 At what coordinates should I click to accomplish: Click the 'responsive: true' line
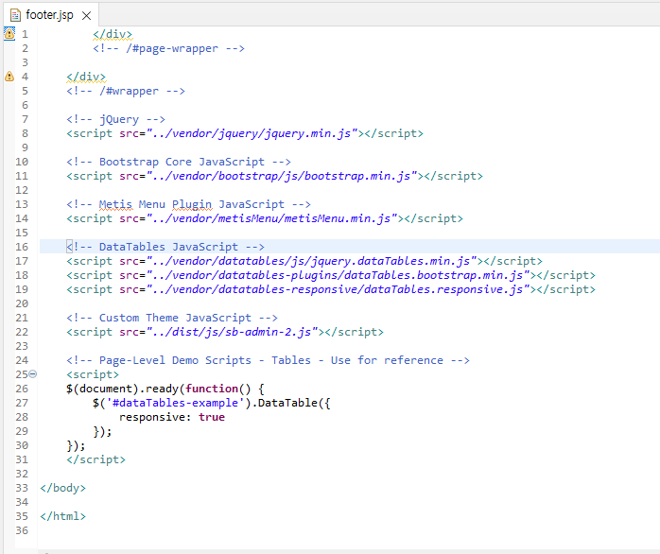172,417
